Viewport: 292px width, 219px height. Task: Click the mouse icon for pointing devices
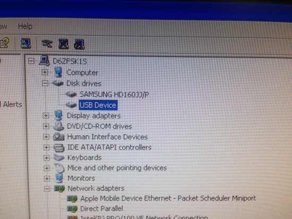click(x=60, y=168)
